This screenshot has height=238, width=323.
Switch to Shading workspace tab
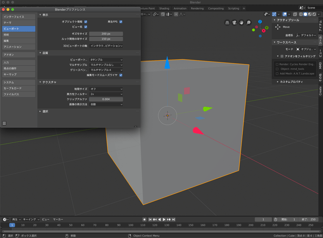(164, 9)
